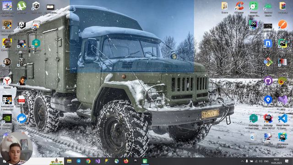Open Google Chrome from the taskbar
The width and height of the screenshot is (293, 165).
[x=88, y=161]
